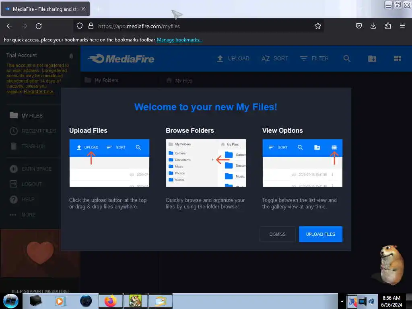Close the MediaFire browser tab
The image size is (412, 309).
pyautogui.click(x=83, y=9)
